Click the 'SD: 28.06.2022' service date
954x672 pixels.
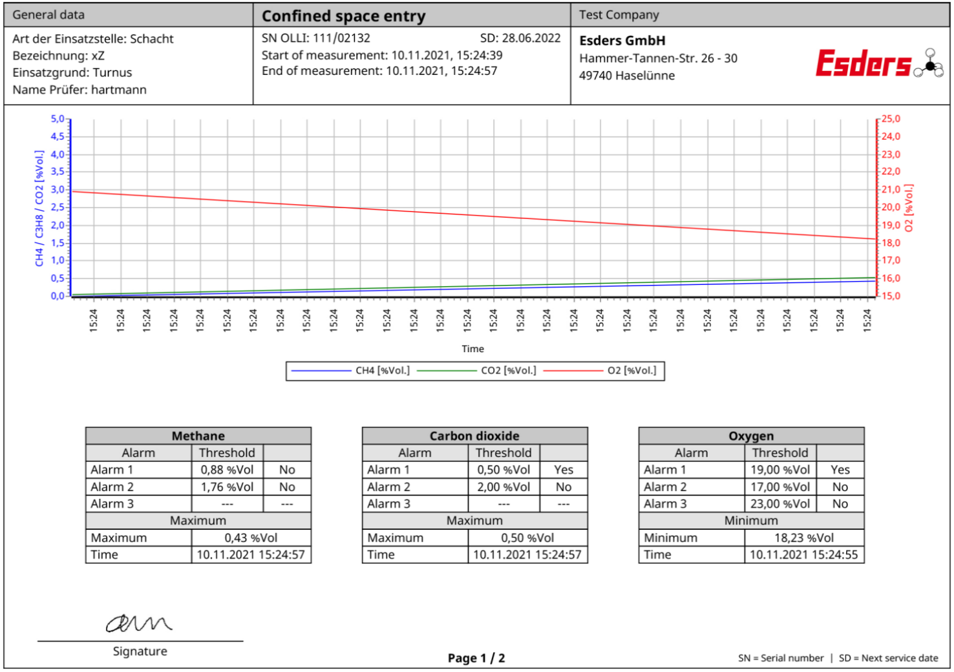(x=520, y=38)
